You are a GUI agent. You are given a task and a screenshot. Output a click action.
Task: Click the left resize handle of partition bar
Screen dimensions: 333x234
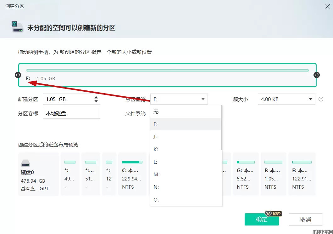pyautogui.click(x=18, y=75)
